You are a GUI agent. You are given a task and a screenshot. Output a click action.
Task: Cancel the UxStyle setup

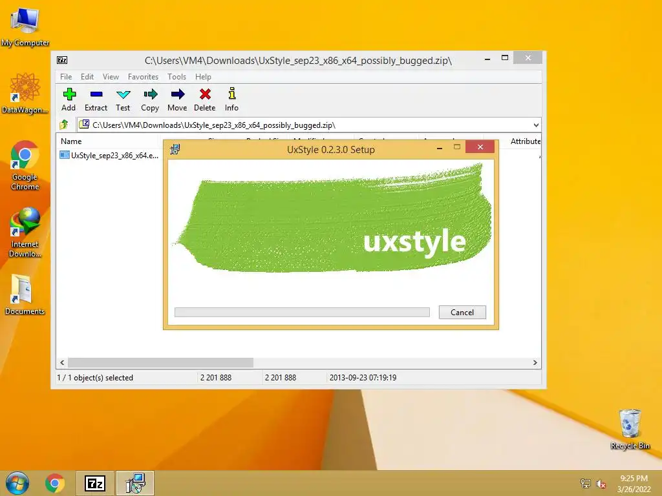(462, 312)
